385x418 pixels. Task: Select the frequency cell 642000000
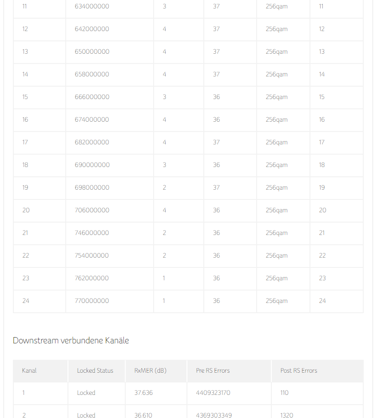(x=92, y=29)
